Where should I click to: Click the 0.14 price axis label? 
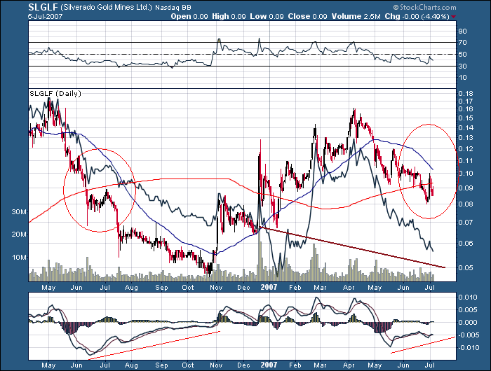click(466, 128)
